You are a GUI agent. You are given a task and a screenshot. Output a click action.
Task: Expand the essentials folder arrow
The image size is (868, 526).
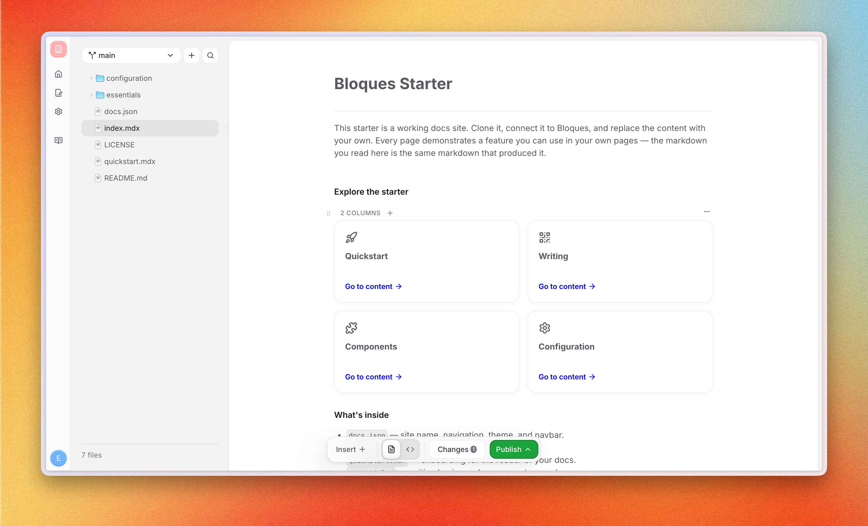point(91,95)
